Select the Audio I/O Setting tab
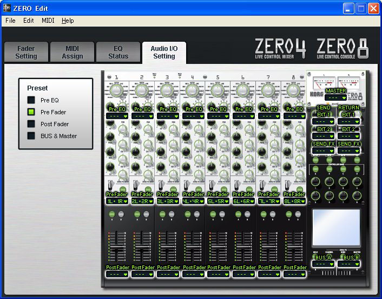This screenshot has width=382, height=299. tap(164, 53)
